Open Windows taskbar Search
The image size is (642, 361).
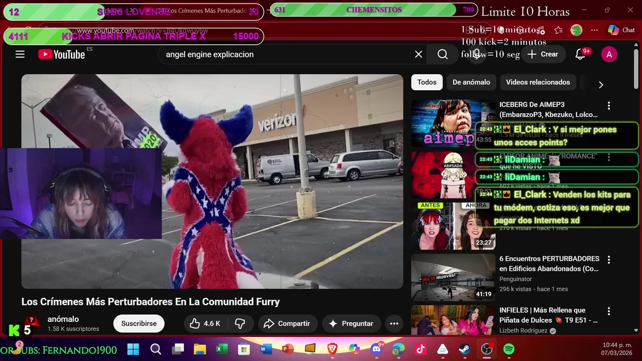tap(155, 349)
